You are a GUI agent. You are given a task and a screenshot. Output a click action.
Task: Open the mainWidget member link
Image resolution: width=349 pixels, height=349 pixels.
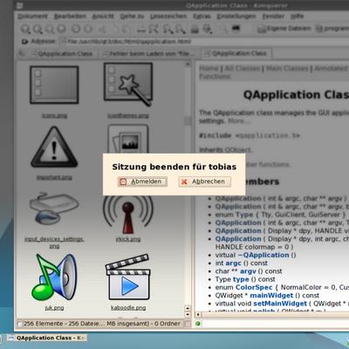[x=271, y=296]
